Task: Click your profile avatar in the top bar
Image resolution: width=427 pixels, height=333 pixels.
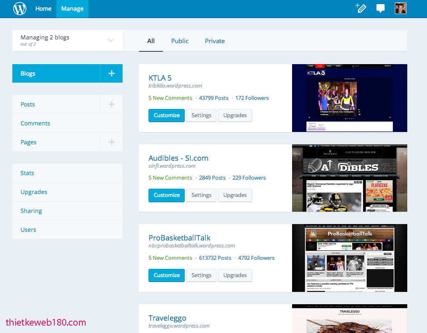Action: pos(400,8)
